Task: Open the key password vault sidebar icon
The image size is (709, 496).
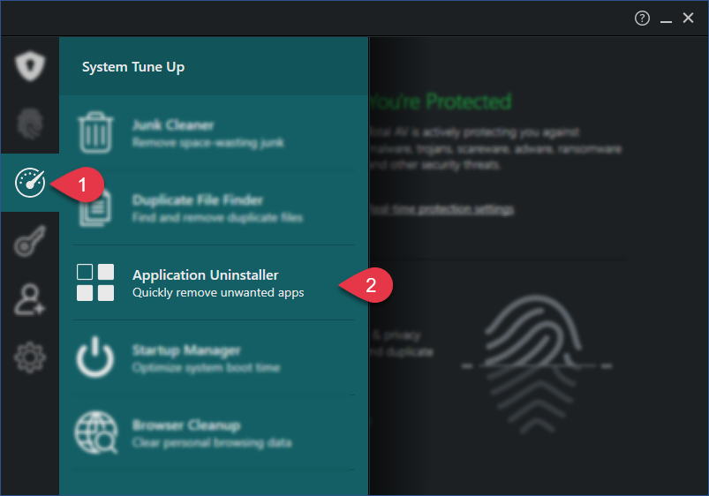Action: click(30, 241)
